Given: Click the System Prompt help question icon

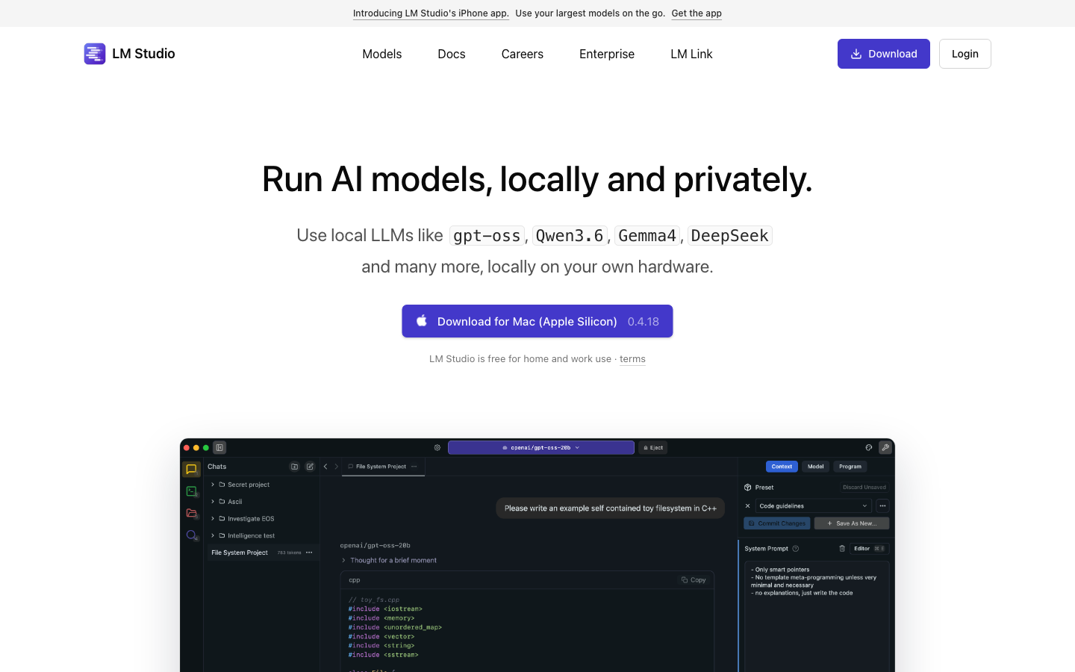Looking at the screenshot, I should coord(796,549).
